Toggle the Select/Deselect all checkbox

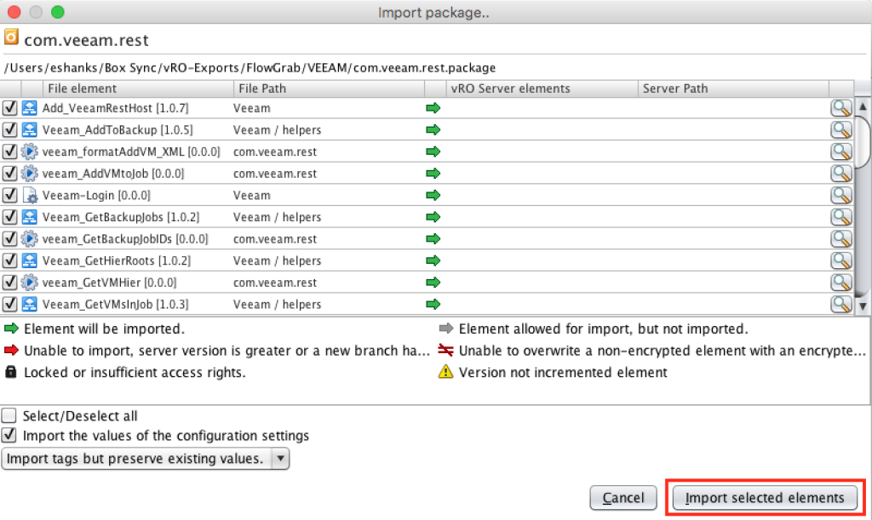(x=11, y=414)
